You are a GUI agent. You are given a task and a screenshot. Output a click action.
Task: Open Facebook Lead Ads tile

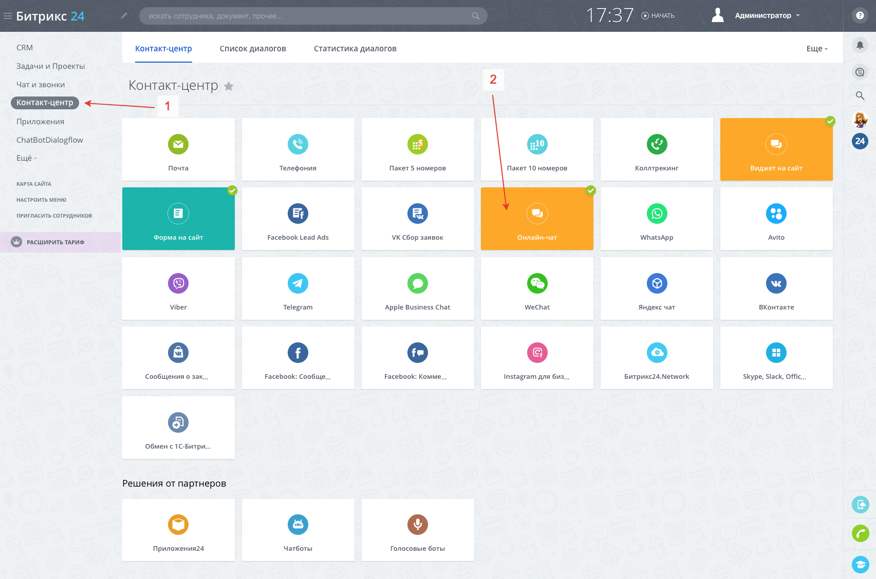point(298,219)
